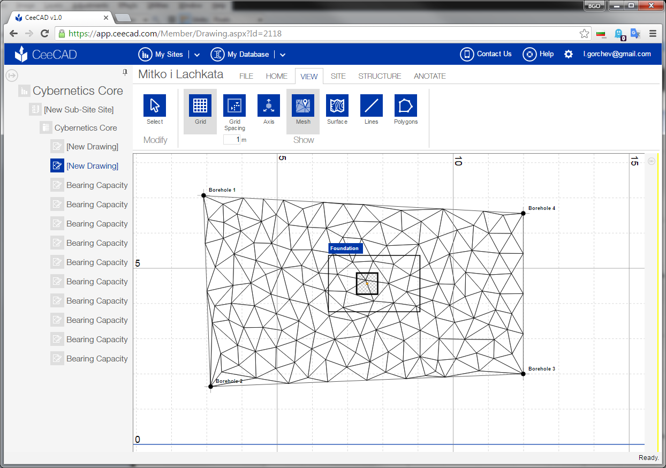Switch to the VIEW ribbon tab
The image size is (666, 468).
tap(309, 77)
